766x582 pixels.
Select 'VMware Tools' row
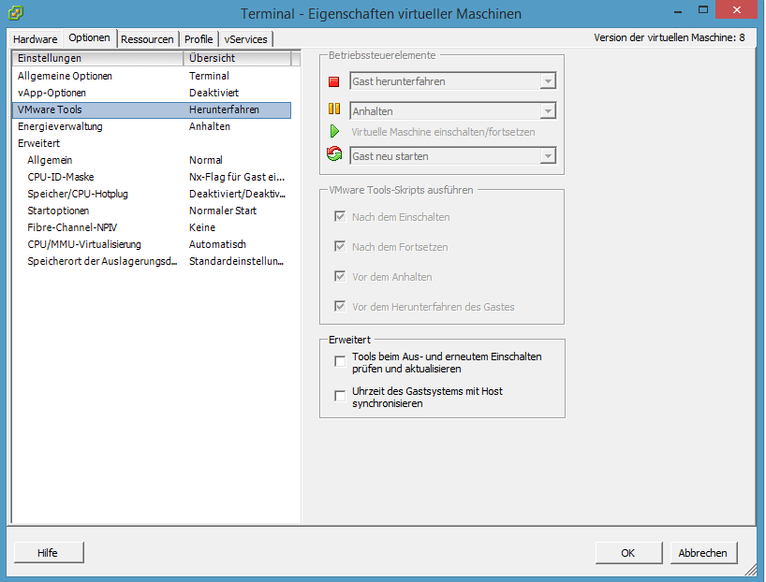(x=152, y=109)
